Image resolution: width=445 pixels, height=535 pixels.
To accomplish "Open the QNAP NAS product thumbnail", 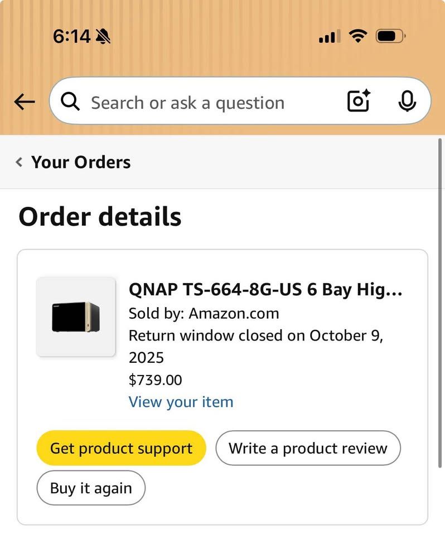I will (76, 317).
